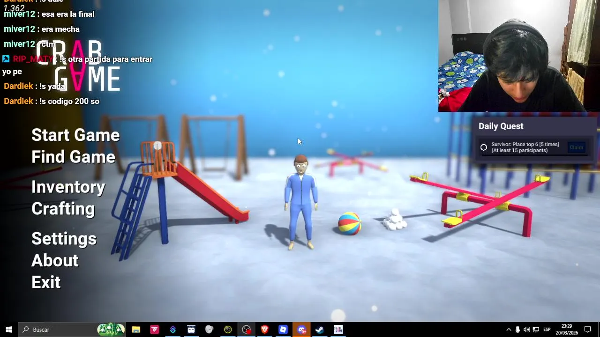Change the ESP input language

[x=547, y=330]
